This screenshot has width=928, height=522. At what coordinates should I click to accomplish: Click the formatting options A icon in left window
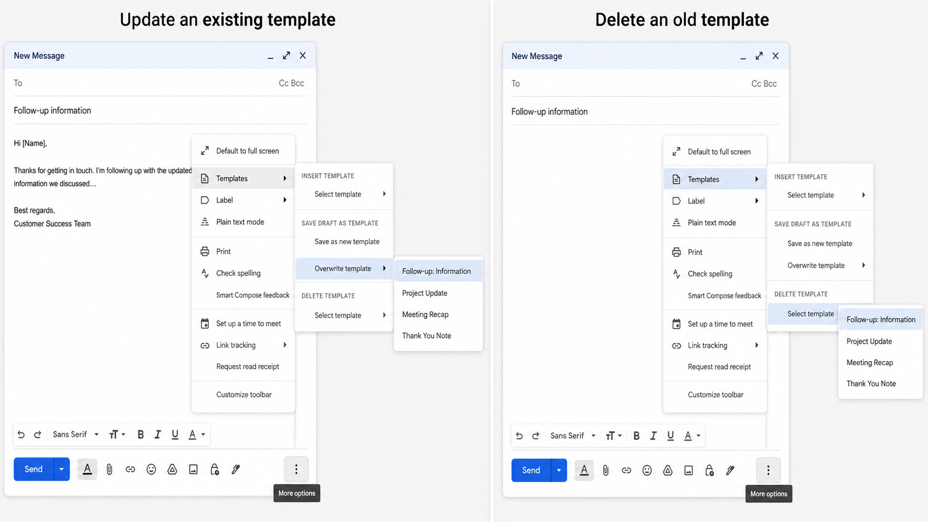coord(87,469)
